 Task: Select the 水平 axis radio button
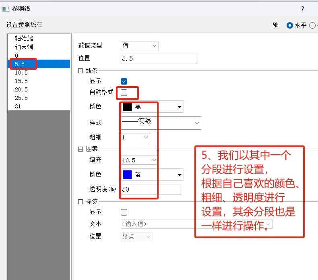point(289,25)
